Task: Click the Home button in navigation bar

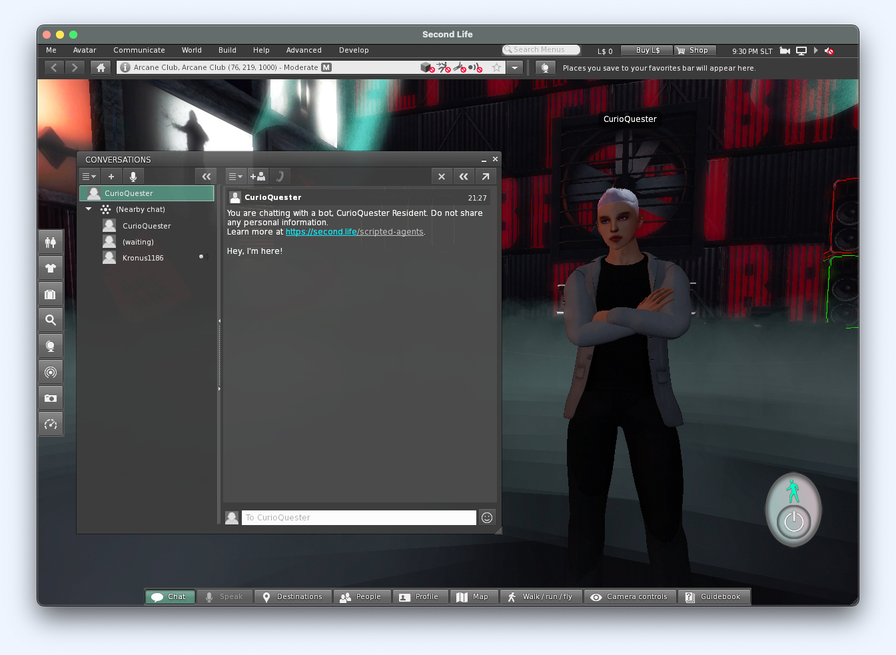Action: (x=101, y=67)
